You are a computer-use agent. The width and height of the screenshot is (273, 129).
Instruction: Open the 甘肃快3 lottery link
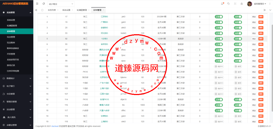tap(104, 116)
